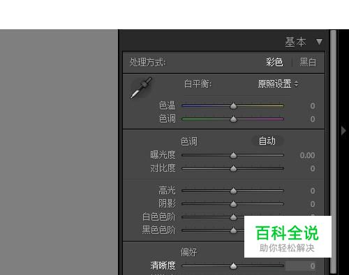Click the 色温 slider handle
Image resolution: width=349 pixels, height=275 pixels.
233,106
